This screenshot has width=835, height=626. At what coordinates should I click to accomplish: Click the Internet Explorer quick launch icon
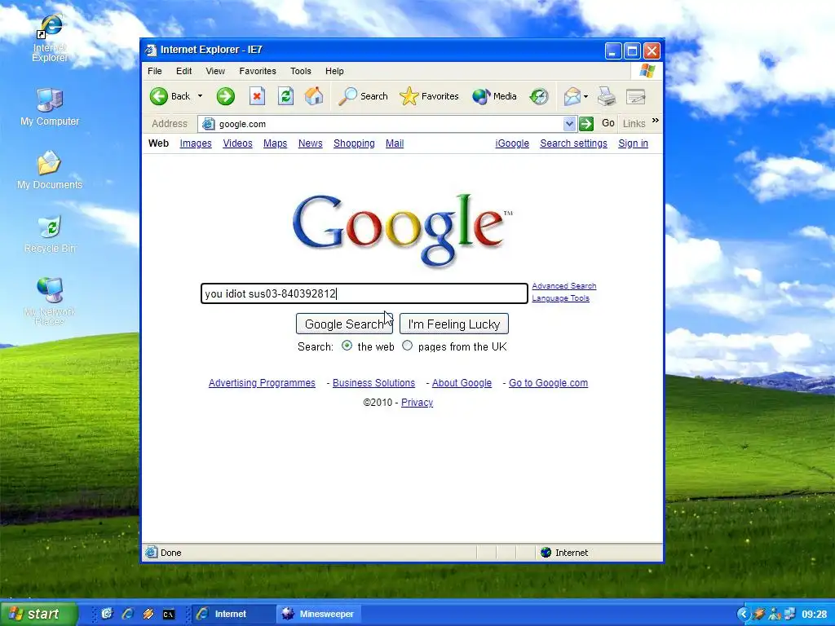click(x=128, y=614)
